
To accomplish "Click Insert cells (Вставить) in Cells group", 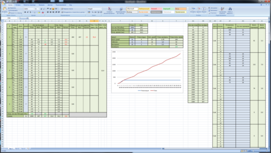I will pos(193,10).
